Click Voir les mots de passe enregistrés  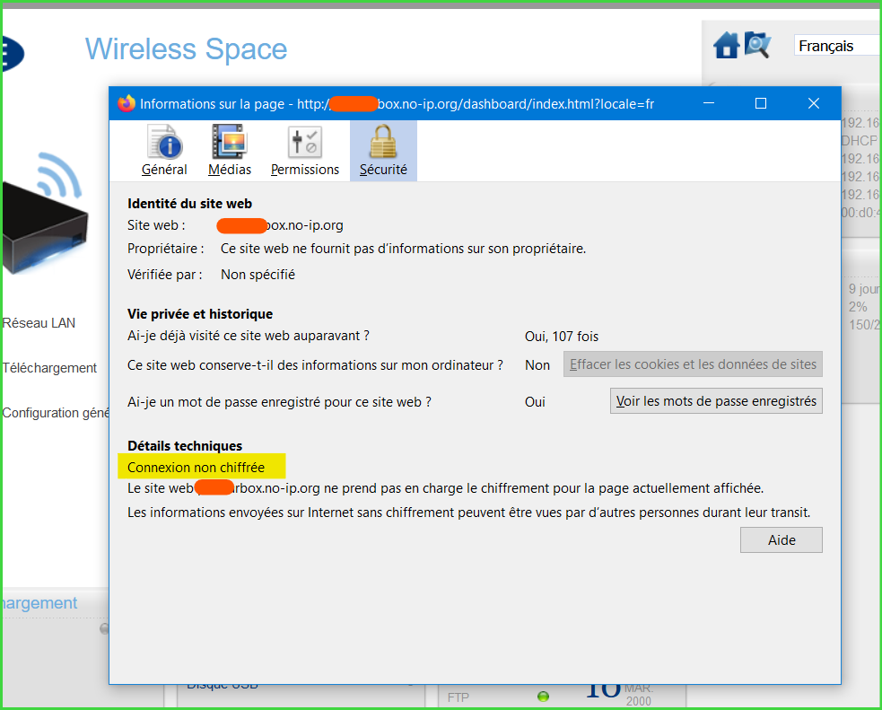coord(716,401)
